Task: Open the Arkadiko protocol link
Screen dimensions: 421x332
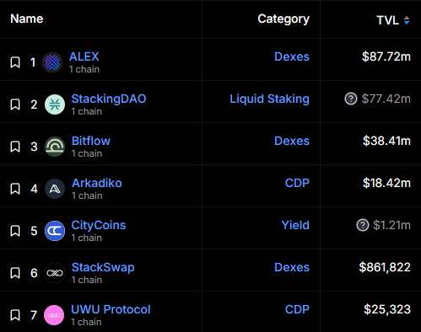Action: 97,183
